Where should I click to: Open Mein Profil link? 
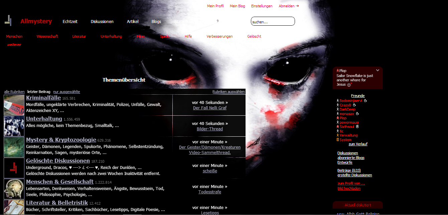coord(215,6)
